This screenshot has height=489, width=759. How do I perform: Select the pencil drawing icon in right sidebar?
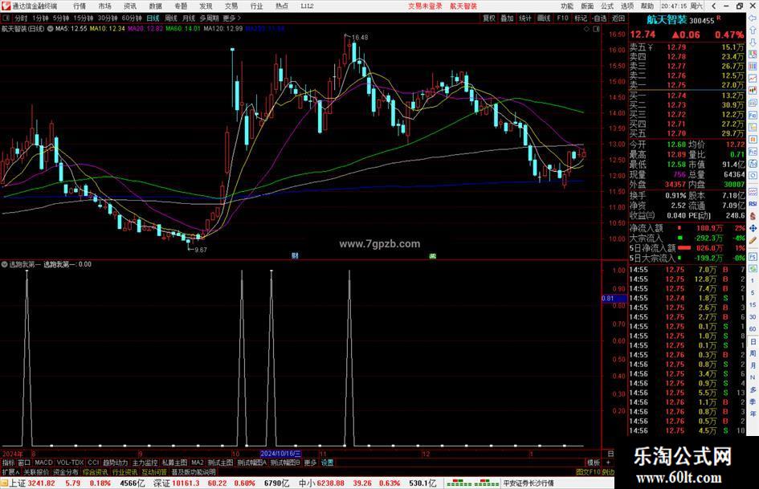point(753,240)
